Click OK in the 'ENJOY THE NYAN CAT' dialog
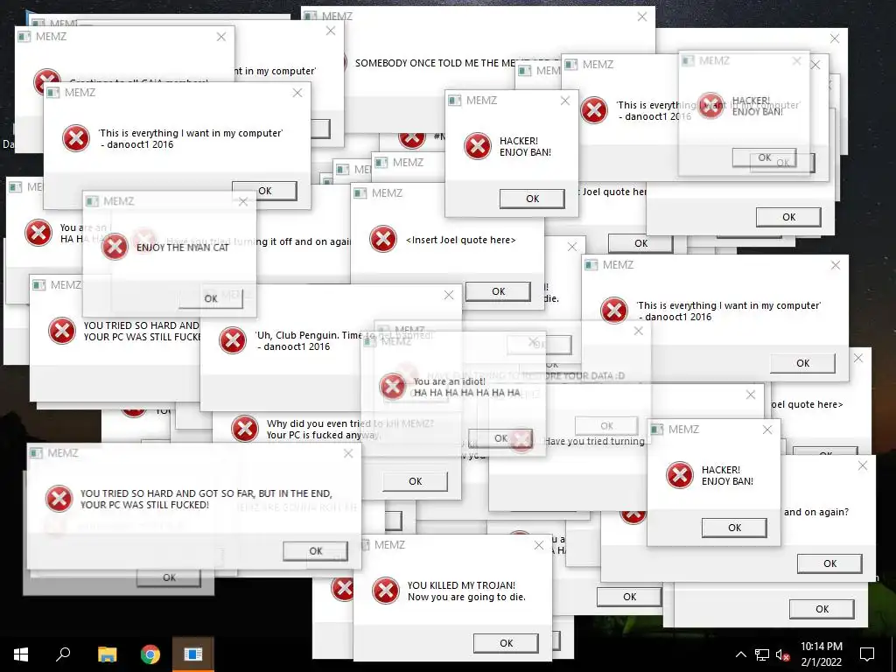The width and height of the screenshot is (896, 672). (211, 298)
